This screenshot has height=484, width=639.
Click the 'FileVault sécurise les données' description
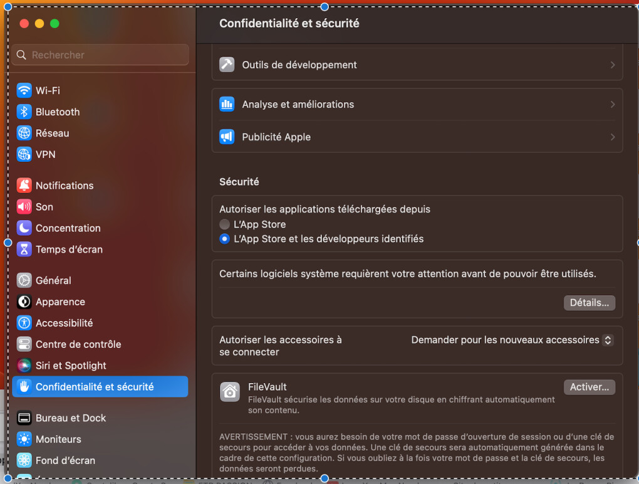(402, 405)
